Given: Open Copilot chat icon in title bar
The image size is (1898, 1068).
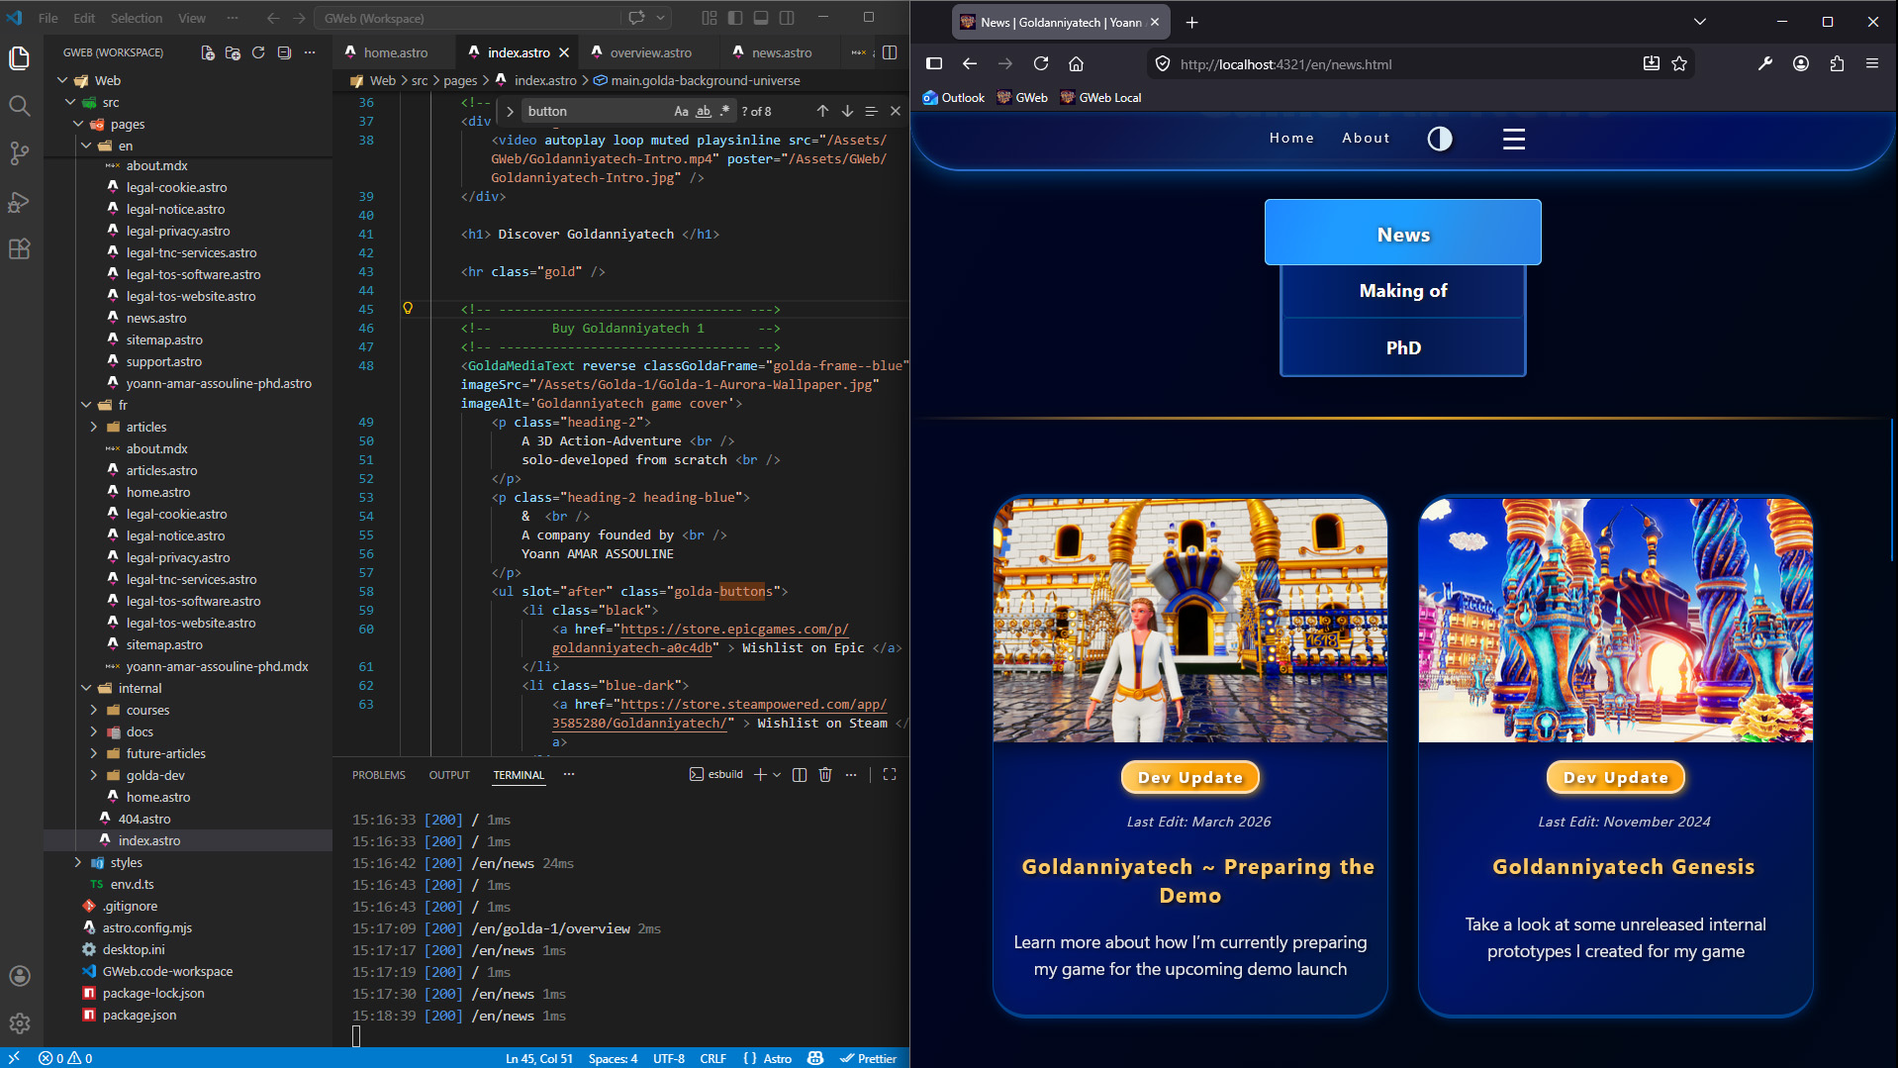Looking at the screenshot, I should 636,18.
